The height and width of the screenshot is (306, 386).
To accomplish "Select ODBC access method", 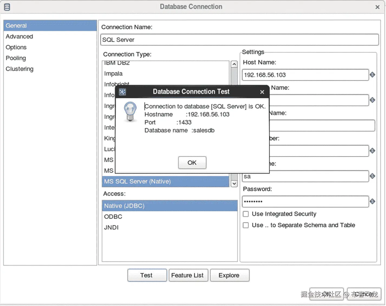I will click(x=170, y=217).
